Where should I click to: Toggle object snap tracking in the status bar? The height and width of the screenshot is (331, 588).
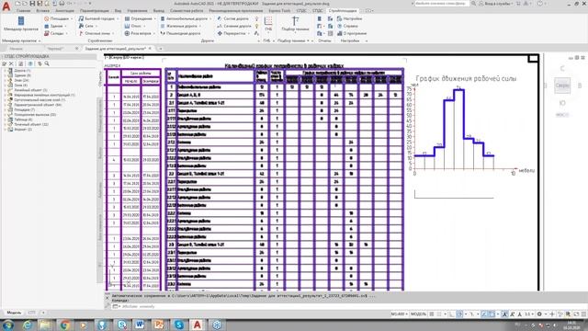pyautogui.click(x=484, y=314)
